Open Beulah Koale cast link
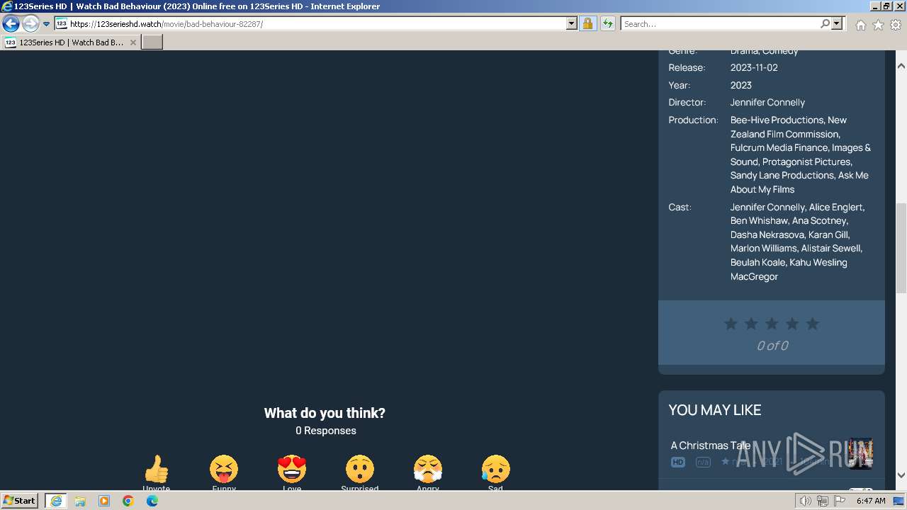 point(757,262)
